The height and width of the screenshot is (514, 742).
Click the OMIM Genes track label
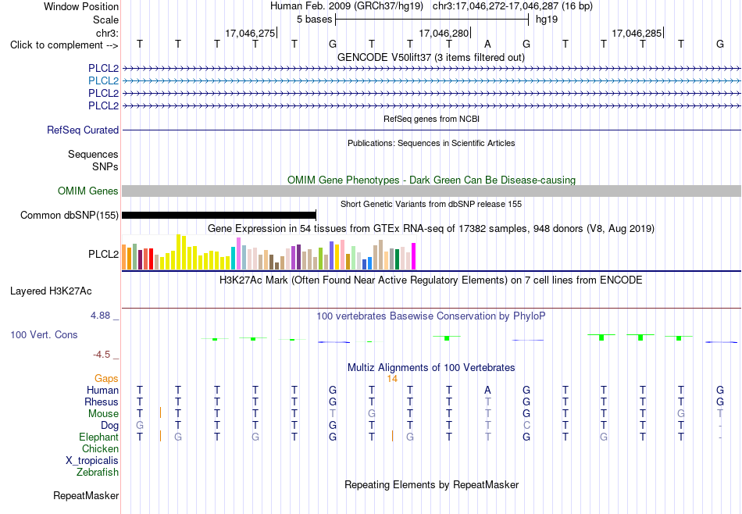click(x=87, y=191)
